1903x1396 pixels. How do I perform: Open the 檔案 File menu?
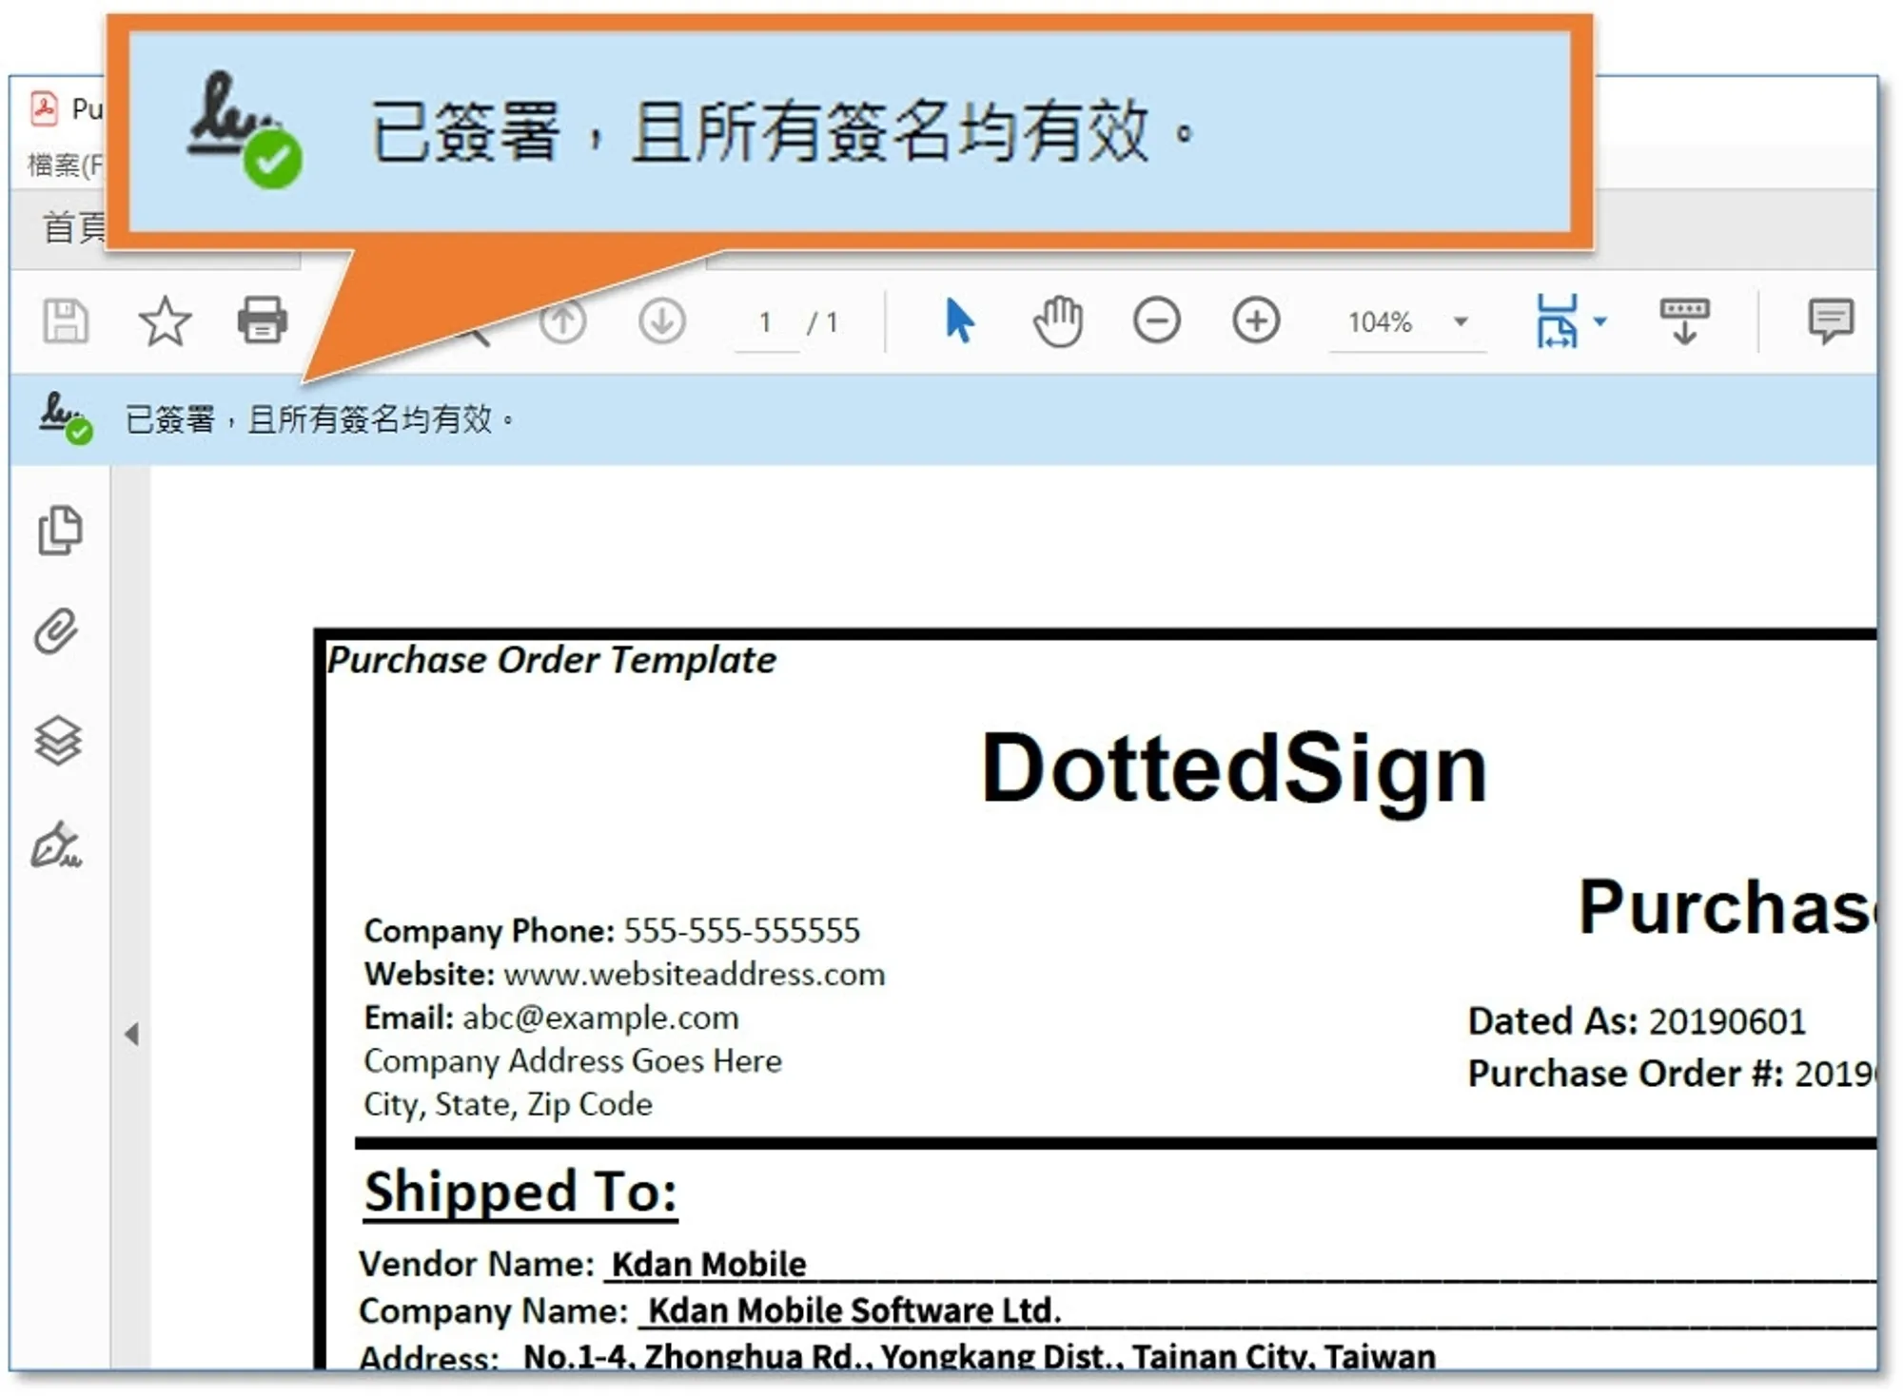[65, 165]
